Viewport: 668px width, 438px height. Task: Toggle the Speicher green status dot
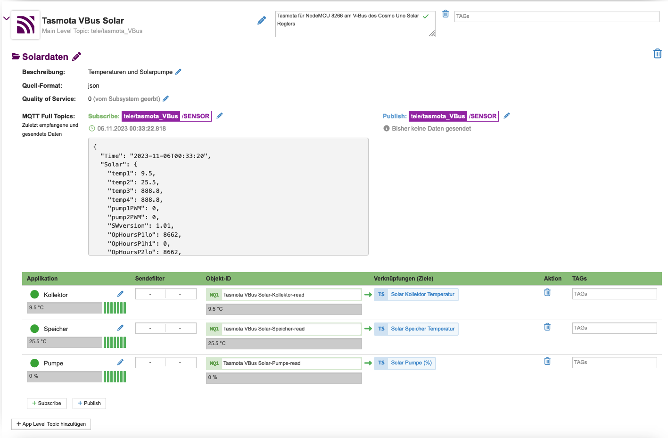click(34, 329)
